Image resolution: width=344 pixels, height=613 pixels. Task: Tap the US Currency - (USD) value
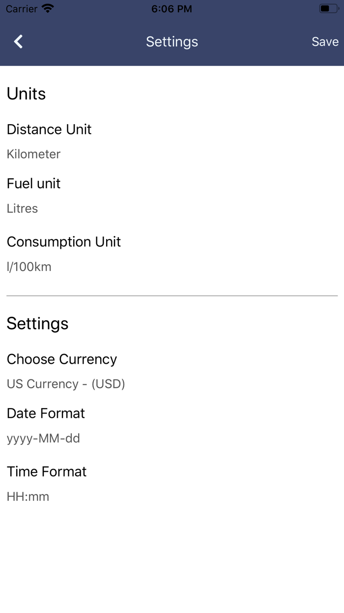click(x=66, y=384)
